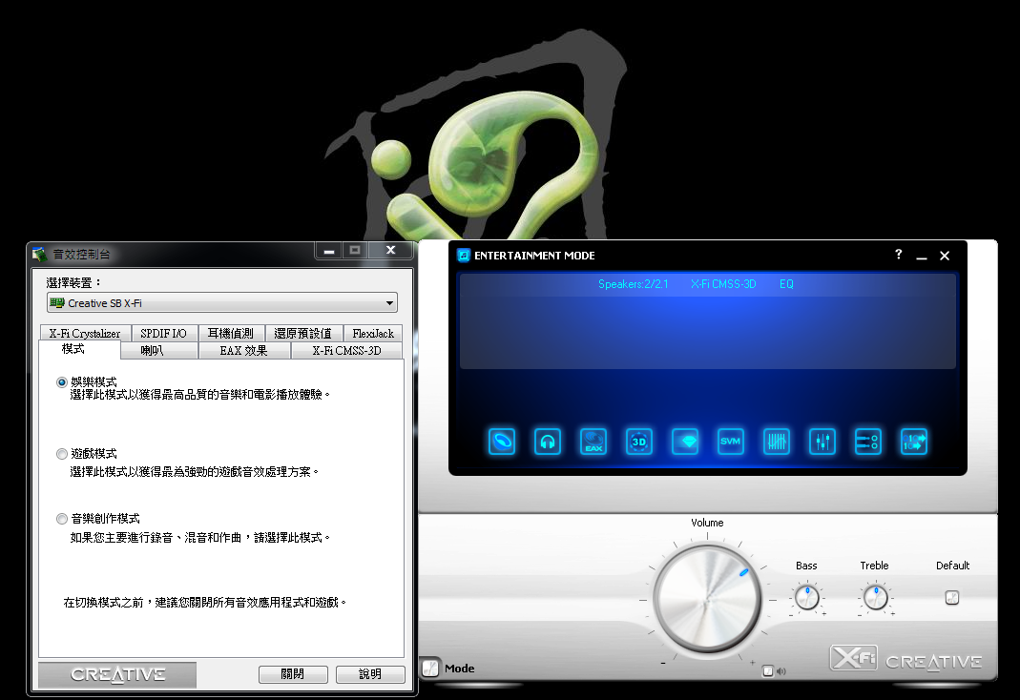
Task: Click the Bass knob
Action: pos(807,597)
